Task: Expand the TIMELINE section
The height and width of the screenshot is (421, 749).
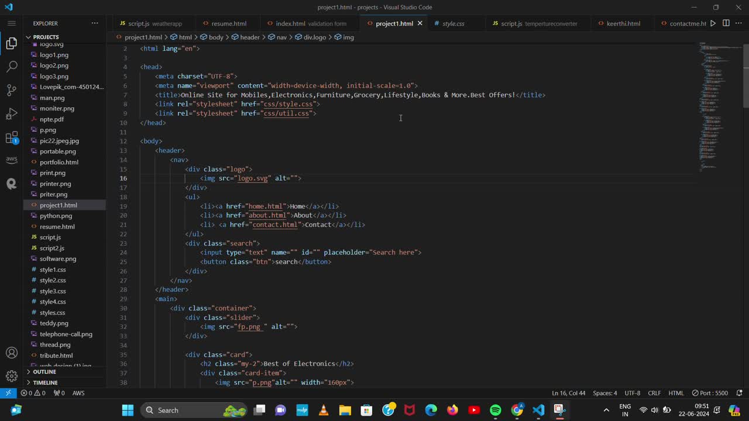Action: click(x=45, y=382)
